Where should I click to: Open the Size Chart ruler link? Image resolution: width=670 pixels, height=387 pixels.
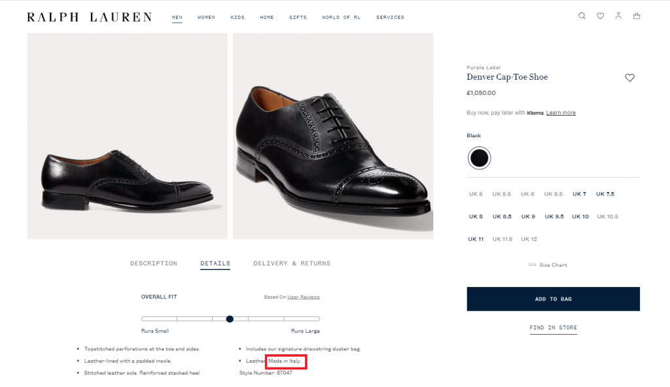click(x=548, y=265)
